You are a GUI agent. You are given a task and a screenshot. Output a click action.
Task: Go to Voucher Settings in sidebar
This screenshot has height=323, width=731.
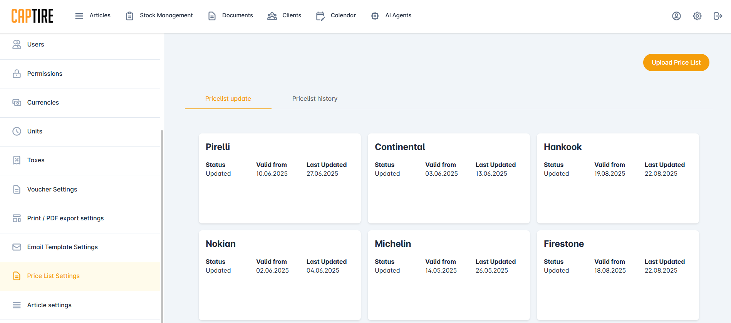(52, 190)
